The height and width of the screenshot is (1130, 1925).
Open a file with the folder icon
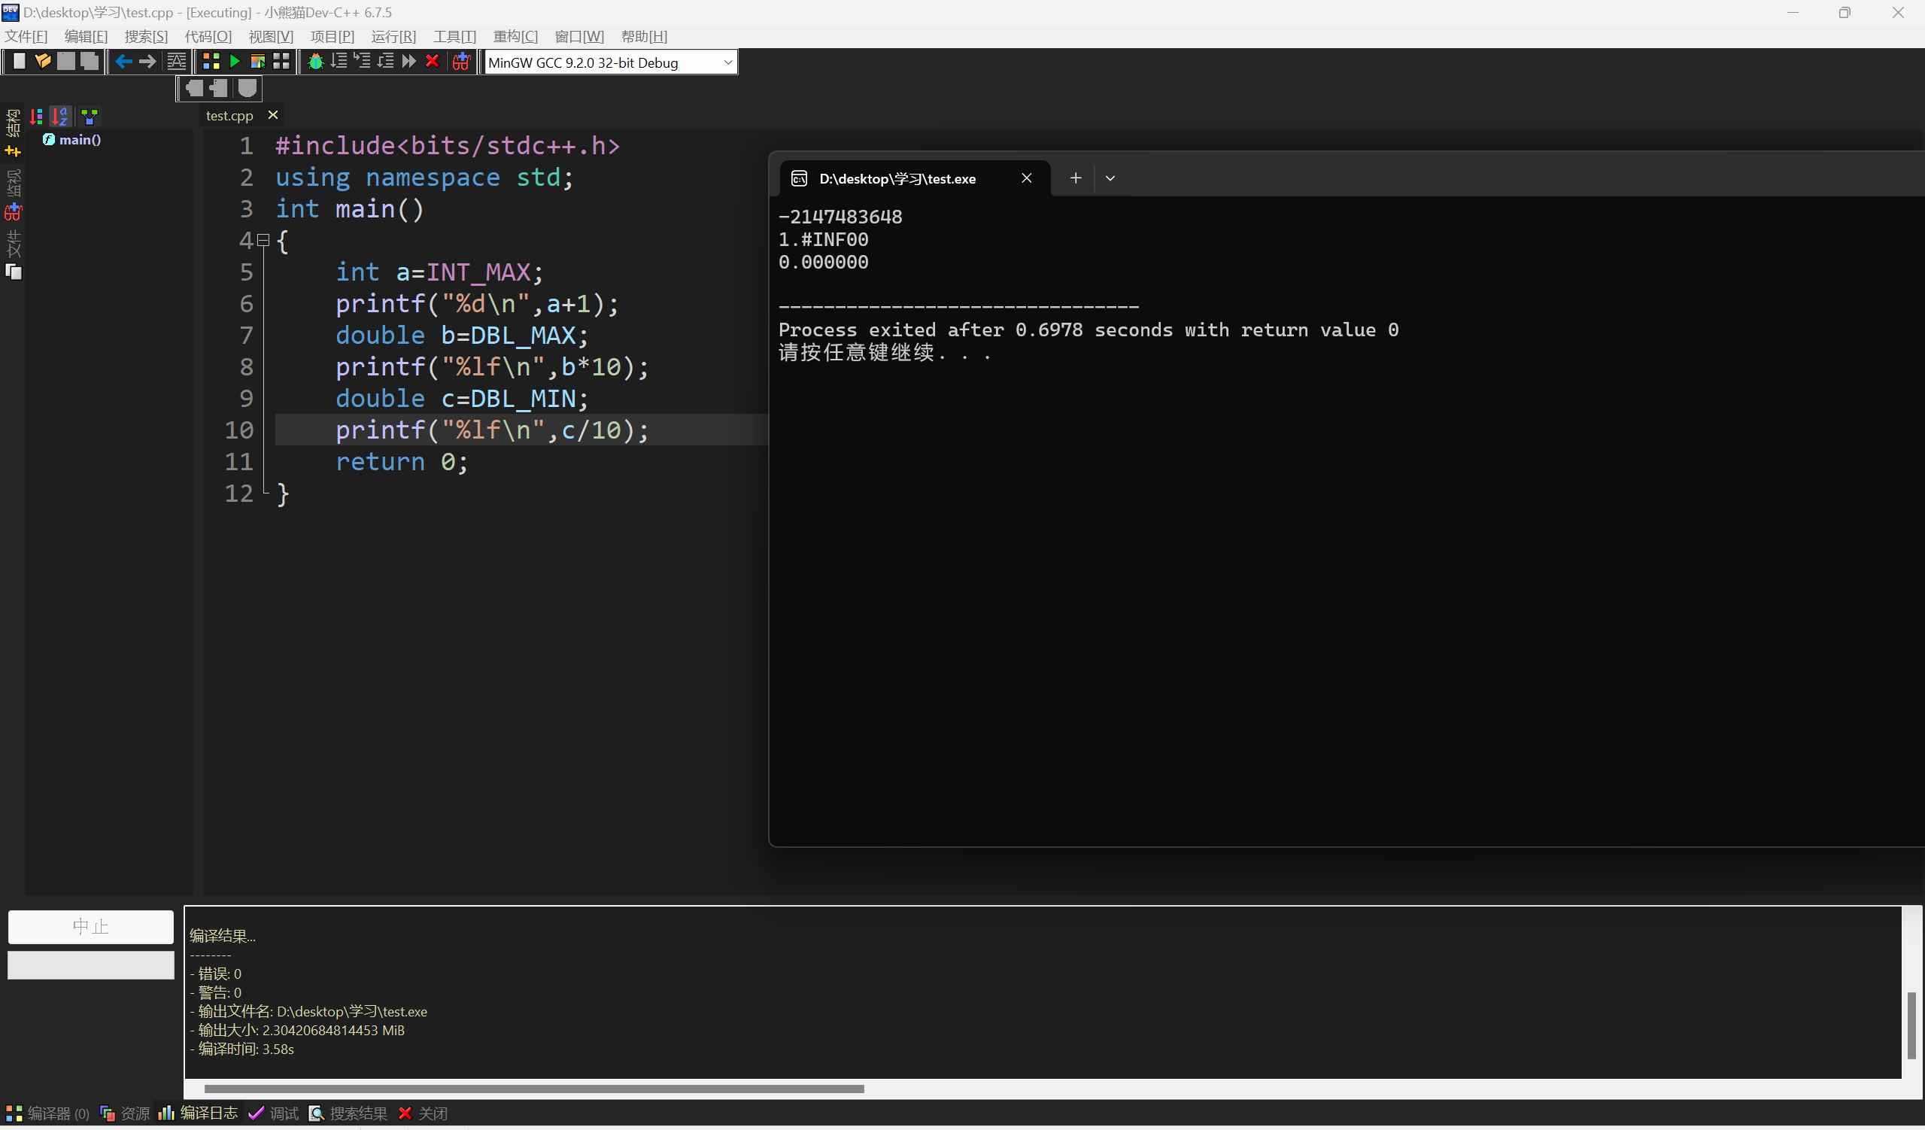[x=43, y=62]
